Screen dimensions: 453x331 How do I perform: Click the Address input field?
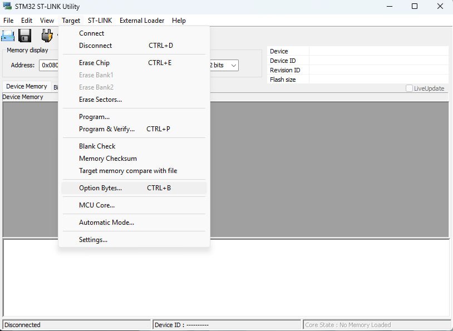click(49, 65)
